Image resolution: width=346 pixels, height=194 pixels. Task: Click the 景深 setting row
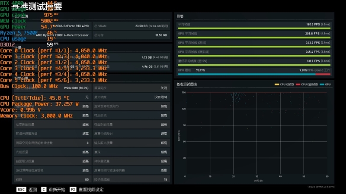[131, 152]
